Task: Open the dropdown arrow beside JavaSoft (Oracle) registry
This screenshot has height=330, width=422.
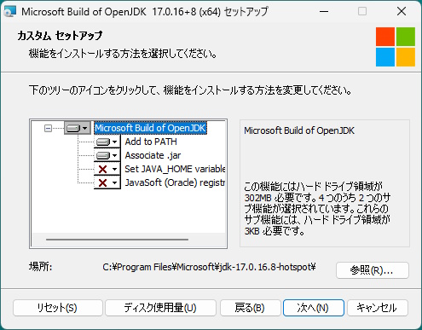Action: [114, 182]
